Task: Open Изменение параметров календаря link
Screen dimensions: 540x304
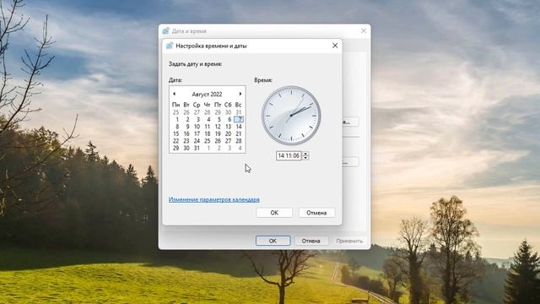Action: click(x=213, y=199)
